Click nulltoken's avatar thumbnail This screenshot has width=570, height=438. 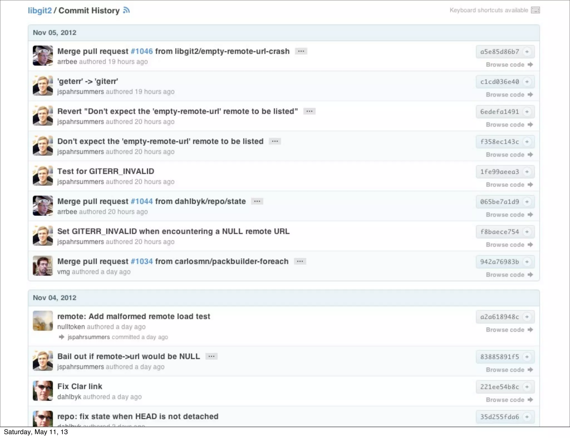(43, 321)
